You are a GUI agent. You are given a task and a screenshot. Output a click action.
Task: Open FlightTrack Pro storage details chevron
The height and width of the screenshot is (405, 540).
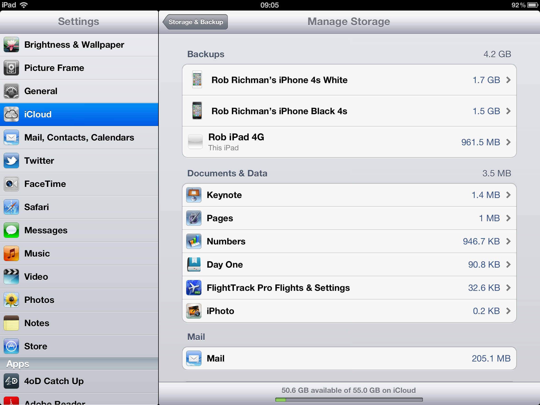(x=508, y=288)
